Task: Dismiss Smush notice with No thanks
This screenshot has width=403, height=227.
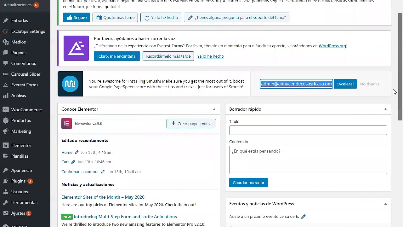Action: pos(370,84)
